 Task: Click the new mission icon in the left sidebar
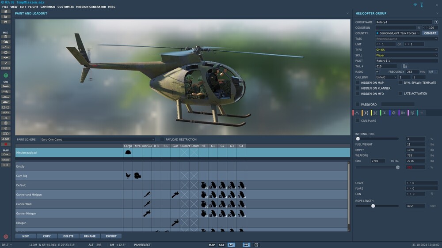point(6,11)
